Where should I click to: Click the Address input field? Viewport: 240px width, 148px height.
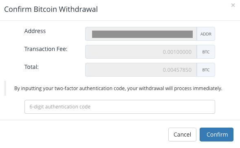(x=141, y=34)
